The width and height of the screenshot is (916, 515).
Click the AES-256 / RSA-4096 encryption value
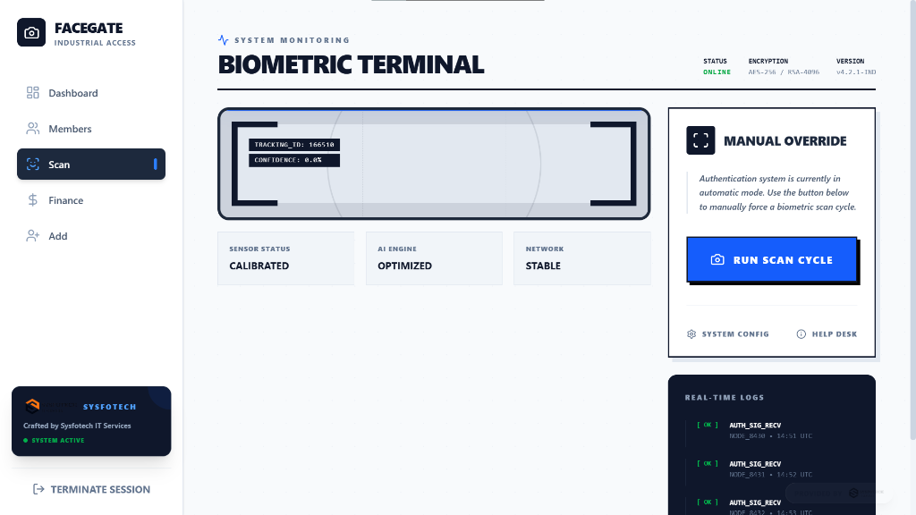tap(784, 72)
